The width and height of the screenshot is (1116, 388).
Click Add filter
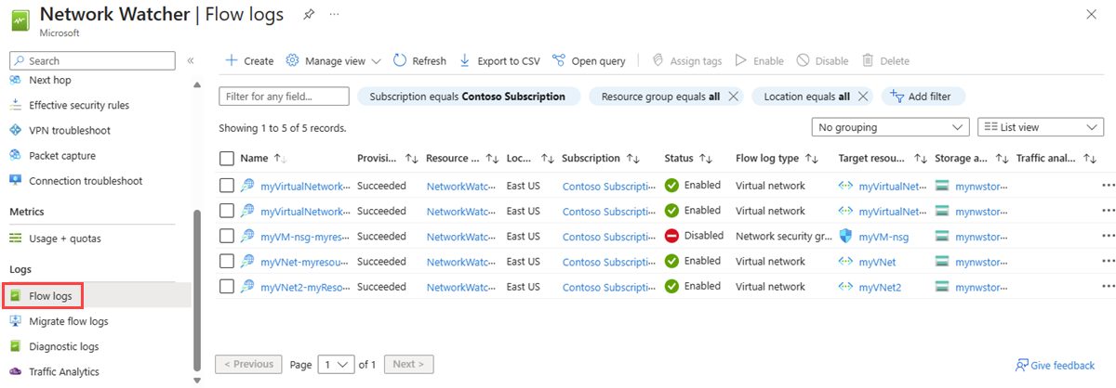[x=923, y=97]
